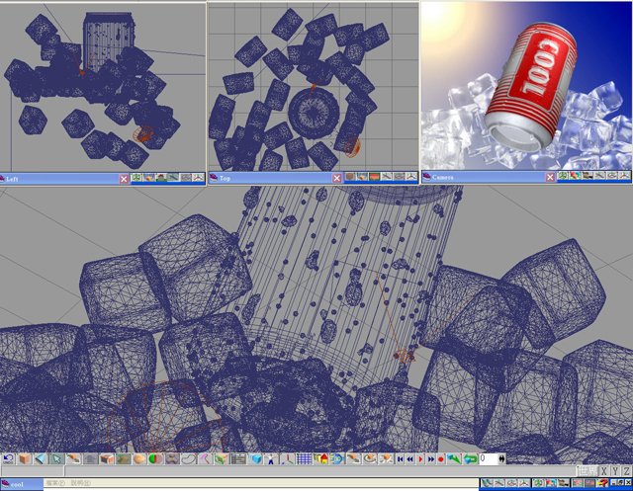
Task: Click the house-shaped icon in toolbar
Action: (x=322, y=459)
